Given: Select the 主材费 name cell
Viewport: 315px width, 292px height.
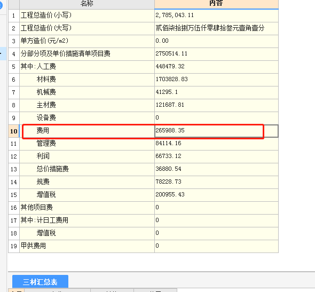Looking at the screenshot, I should (87, 106).
